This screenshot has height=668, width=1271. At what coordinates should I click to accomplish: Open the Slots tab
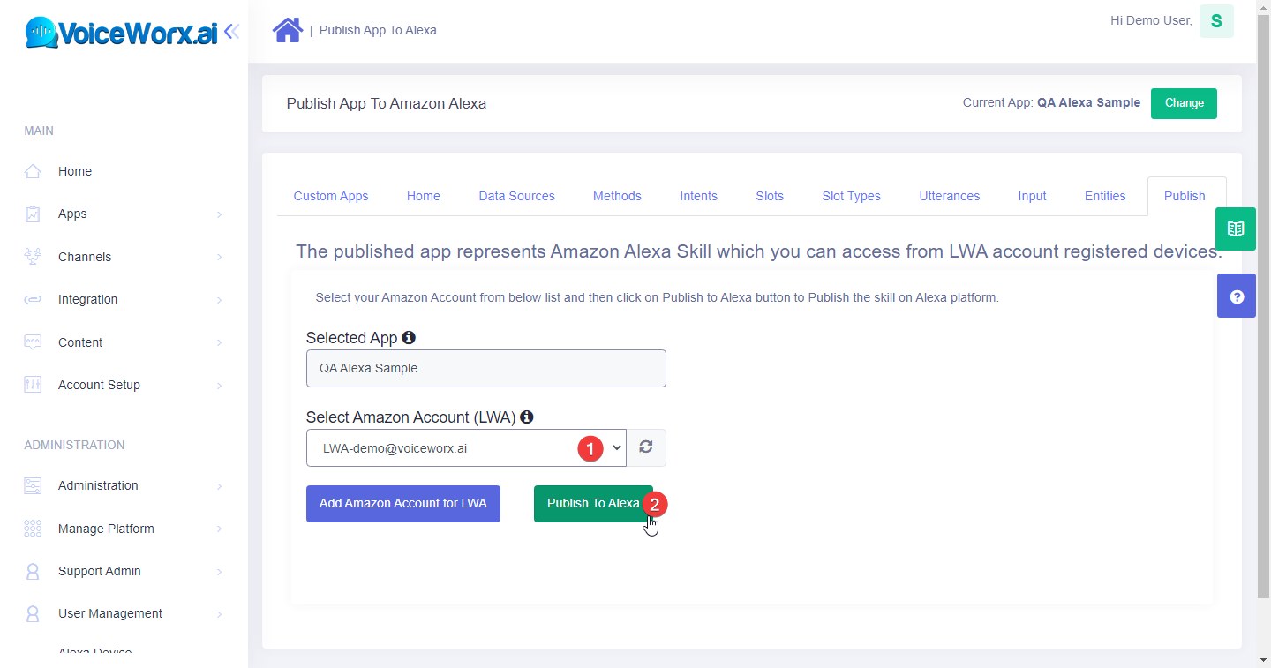770,196
